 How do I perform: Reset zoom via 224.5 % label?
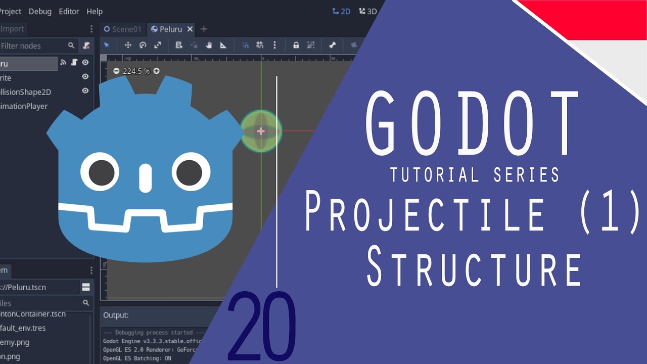point(136,71)
